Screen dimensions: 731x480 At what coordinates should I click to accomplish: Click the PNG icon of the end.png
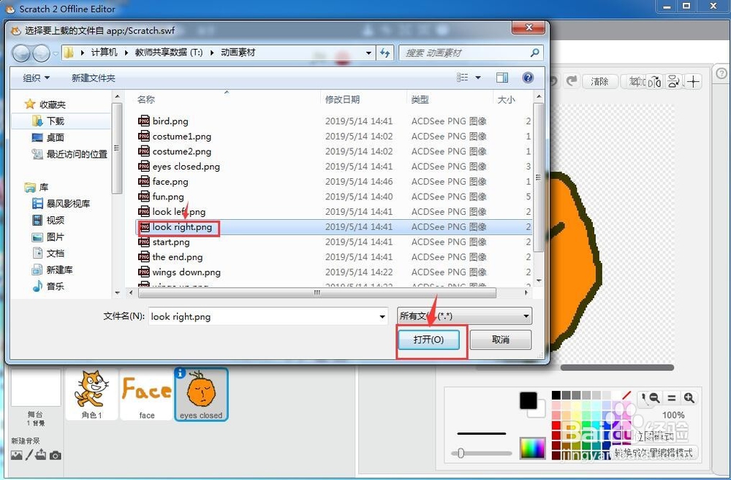pyautogui.click(x=143, y=256)
